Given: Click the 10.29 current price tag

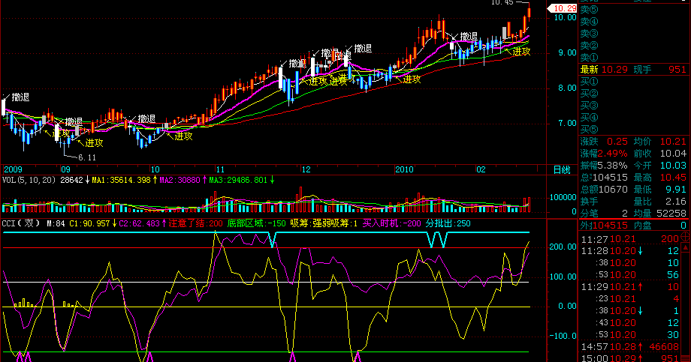Looking at the screenshot, I should click(x=562, y=8).
